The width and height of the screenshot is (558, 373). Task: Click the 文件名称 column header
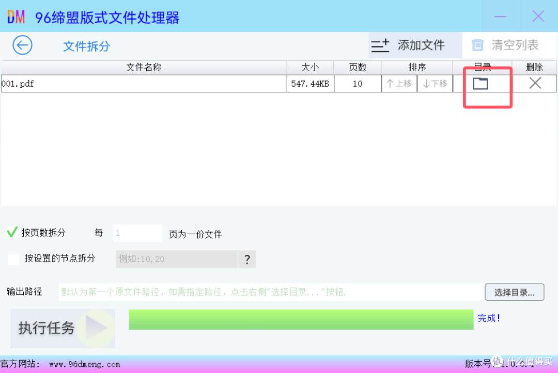[144, 68]
